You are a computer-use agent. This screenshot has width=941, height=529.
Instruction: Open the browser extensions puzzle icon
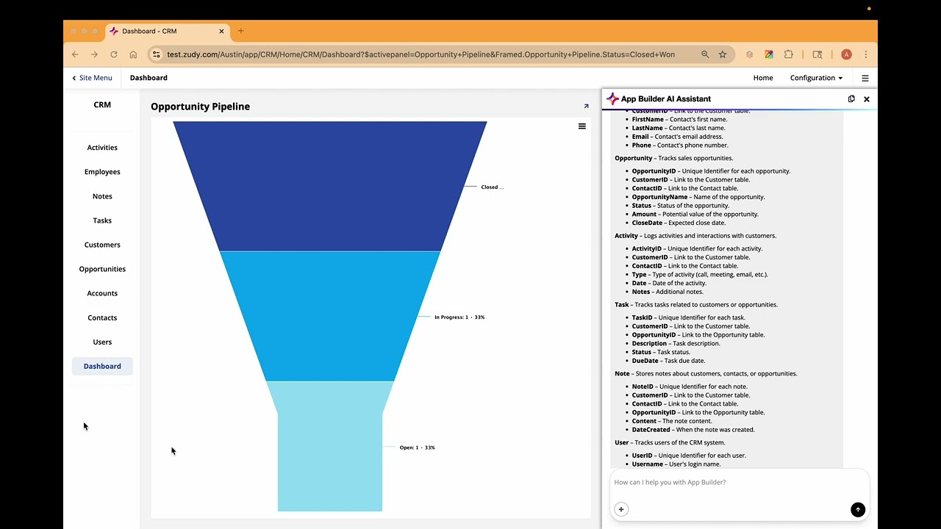788,54
